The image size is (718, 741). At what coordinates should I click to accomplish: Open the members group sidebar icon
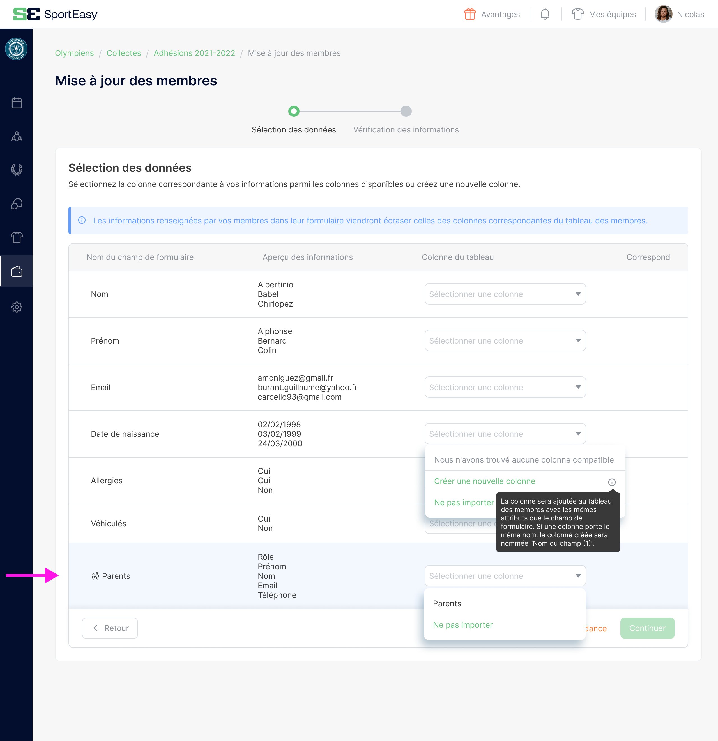tap(17, 136)
